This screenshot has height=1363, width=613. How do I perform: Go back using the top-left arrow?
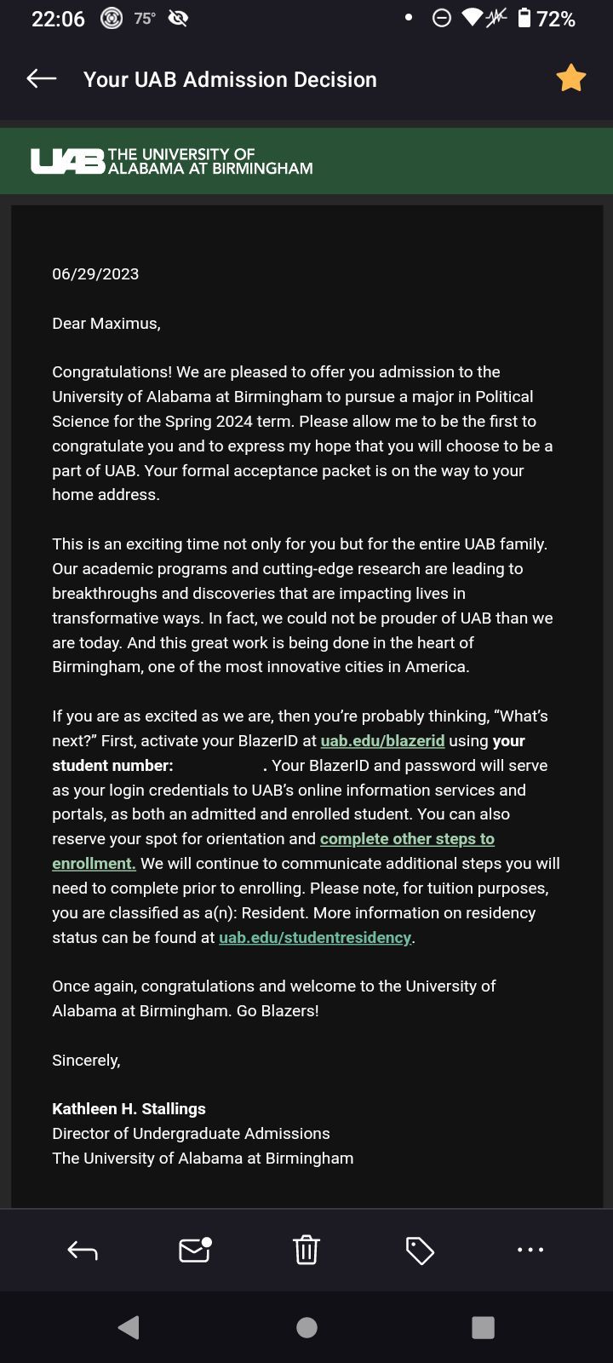(x=41, y=79)
